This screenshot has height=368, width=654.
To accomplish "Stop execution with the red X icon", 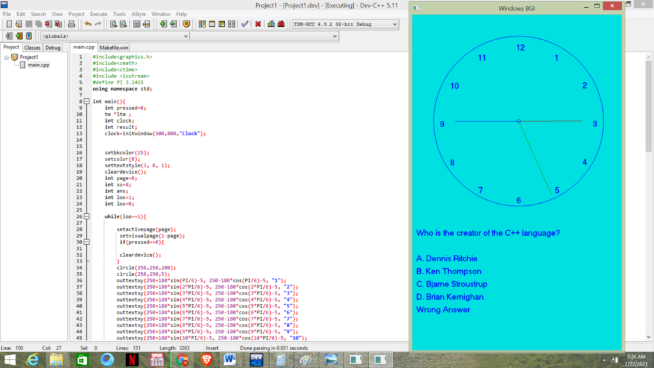I will (x=258, y=24).
